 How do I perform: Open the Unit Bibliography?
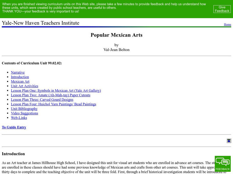(x=24, y=108)
